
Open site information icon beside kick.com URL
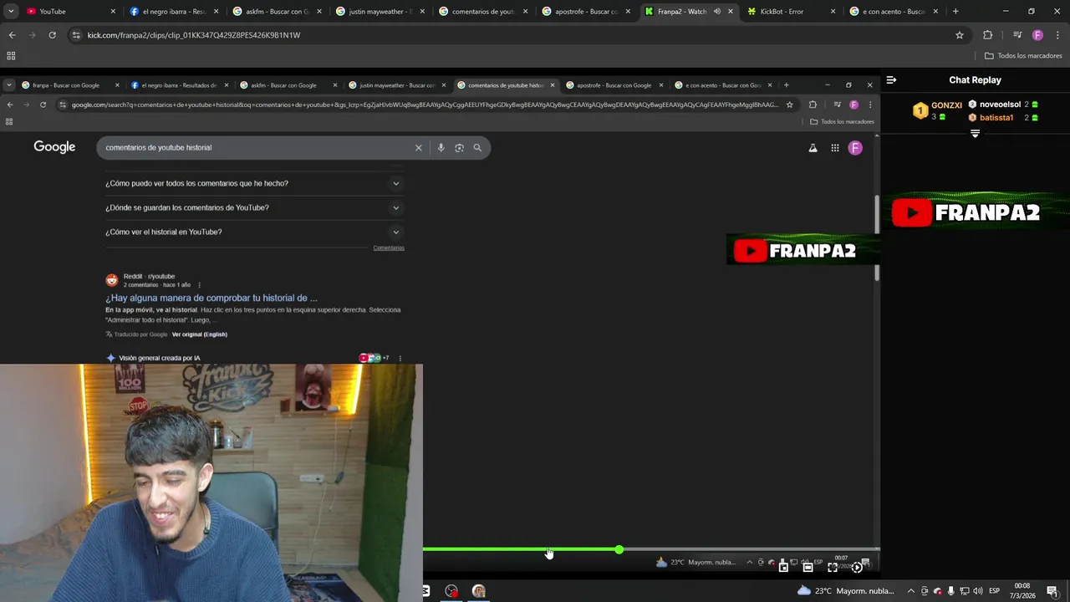point(76,35)
